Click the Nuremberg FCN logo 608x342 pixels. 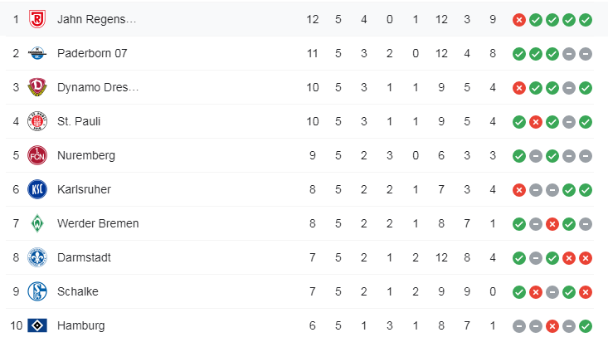coord(37,155)
